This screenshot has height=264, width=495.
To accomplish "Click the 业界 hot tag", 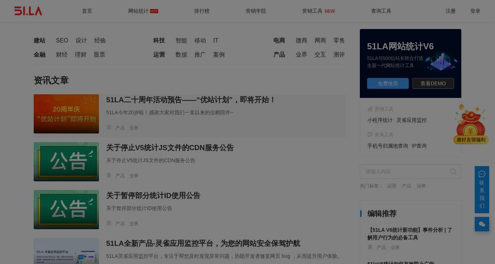I will pyautogui.click(x=421, y=186).
